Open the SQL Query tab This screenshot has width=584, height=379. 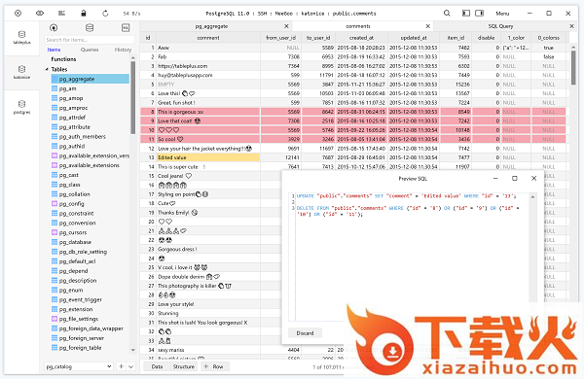[500, 26]
